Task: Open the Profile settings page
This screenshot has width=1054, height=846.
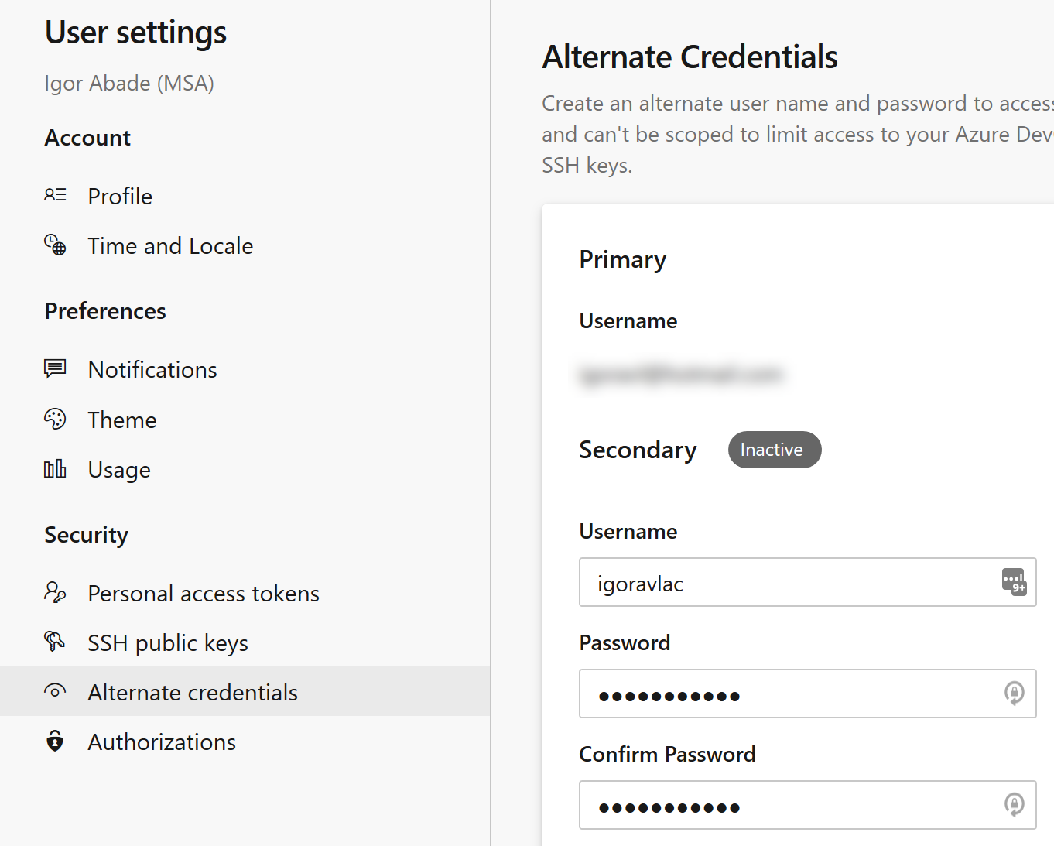Action: point(120,196)
